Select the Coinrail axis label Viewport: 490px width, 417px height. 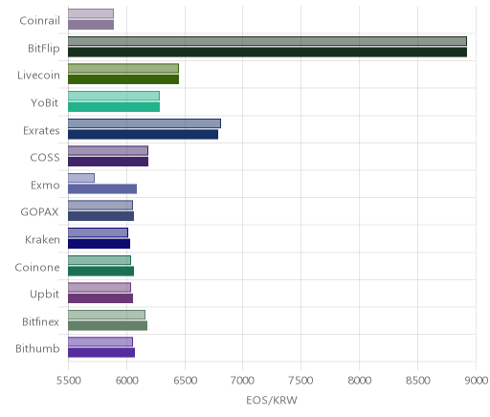coord(39,21)
